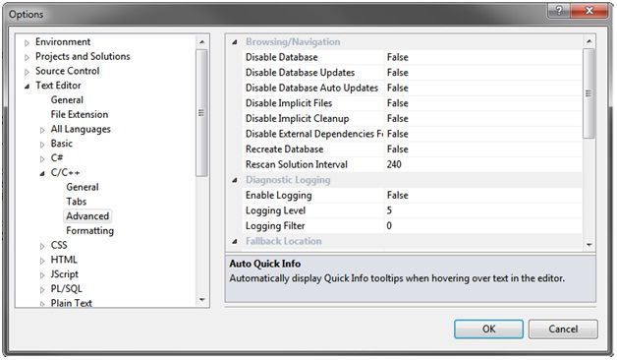
Task: Edit the Rescan Solution Interval value 240
Action: (483, 164)
